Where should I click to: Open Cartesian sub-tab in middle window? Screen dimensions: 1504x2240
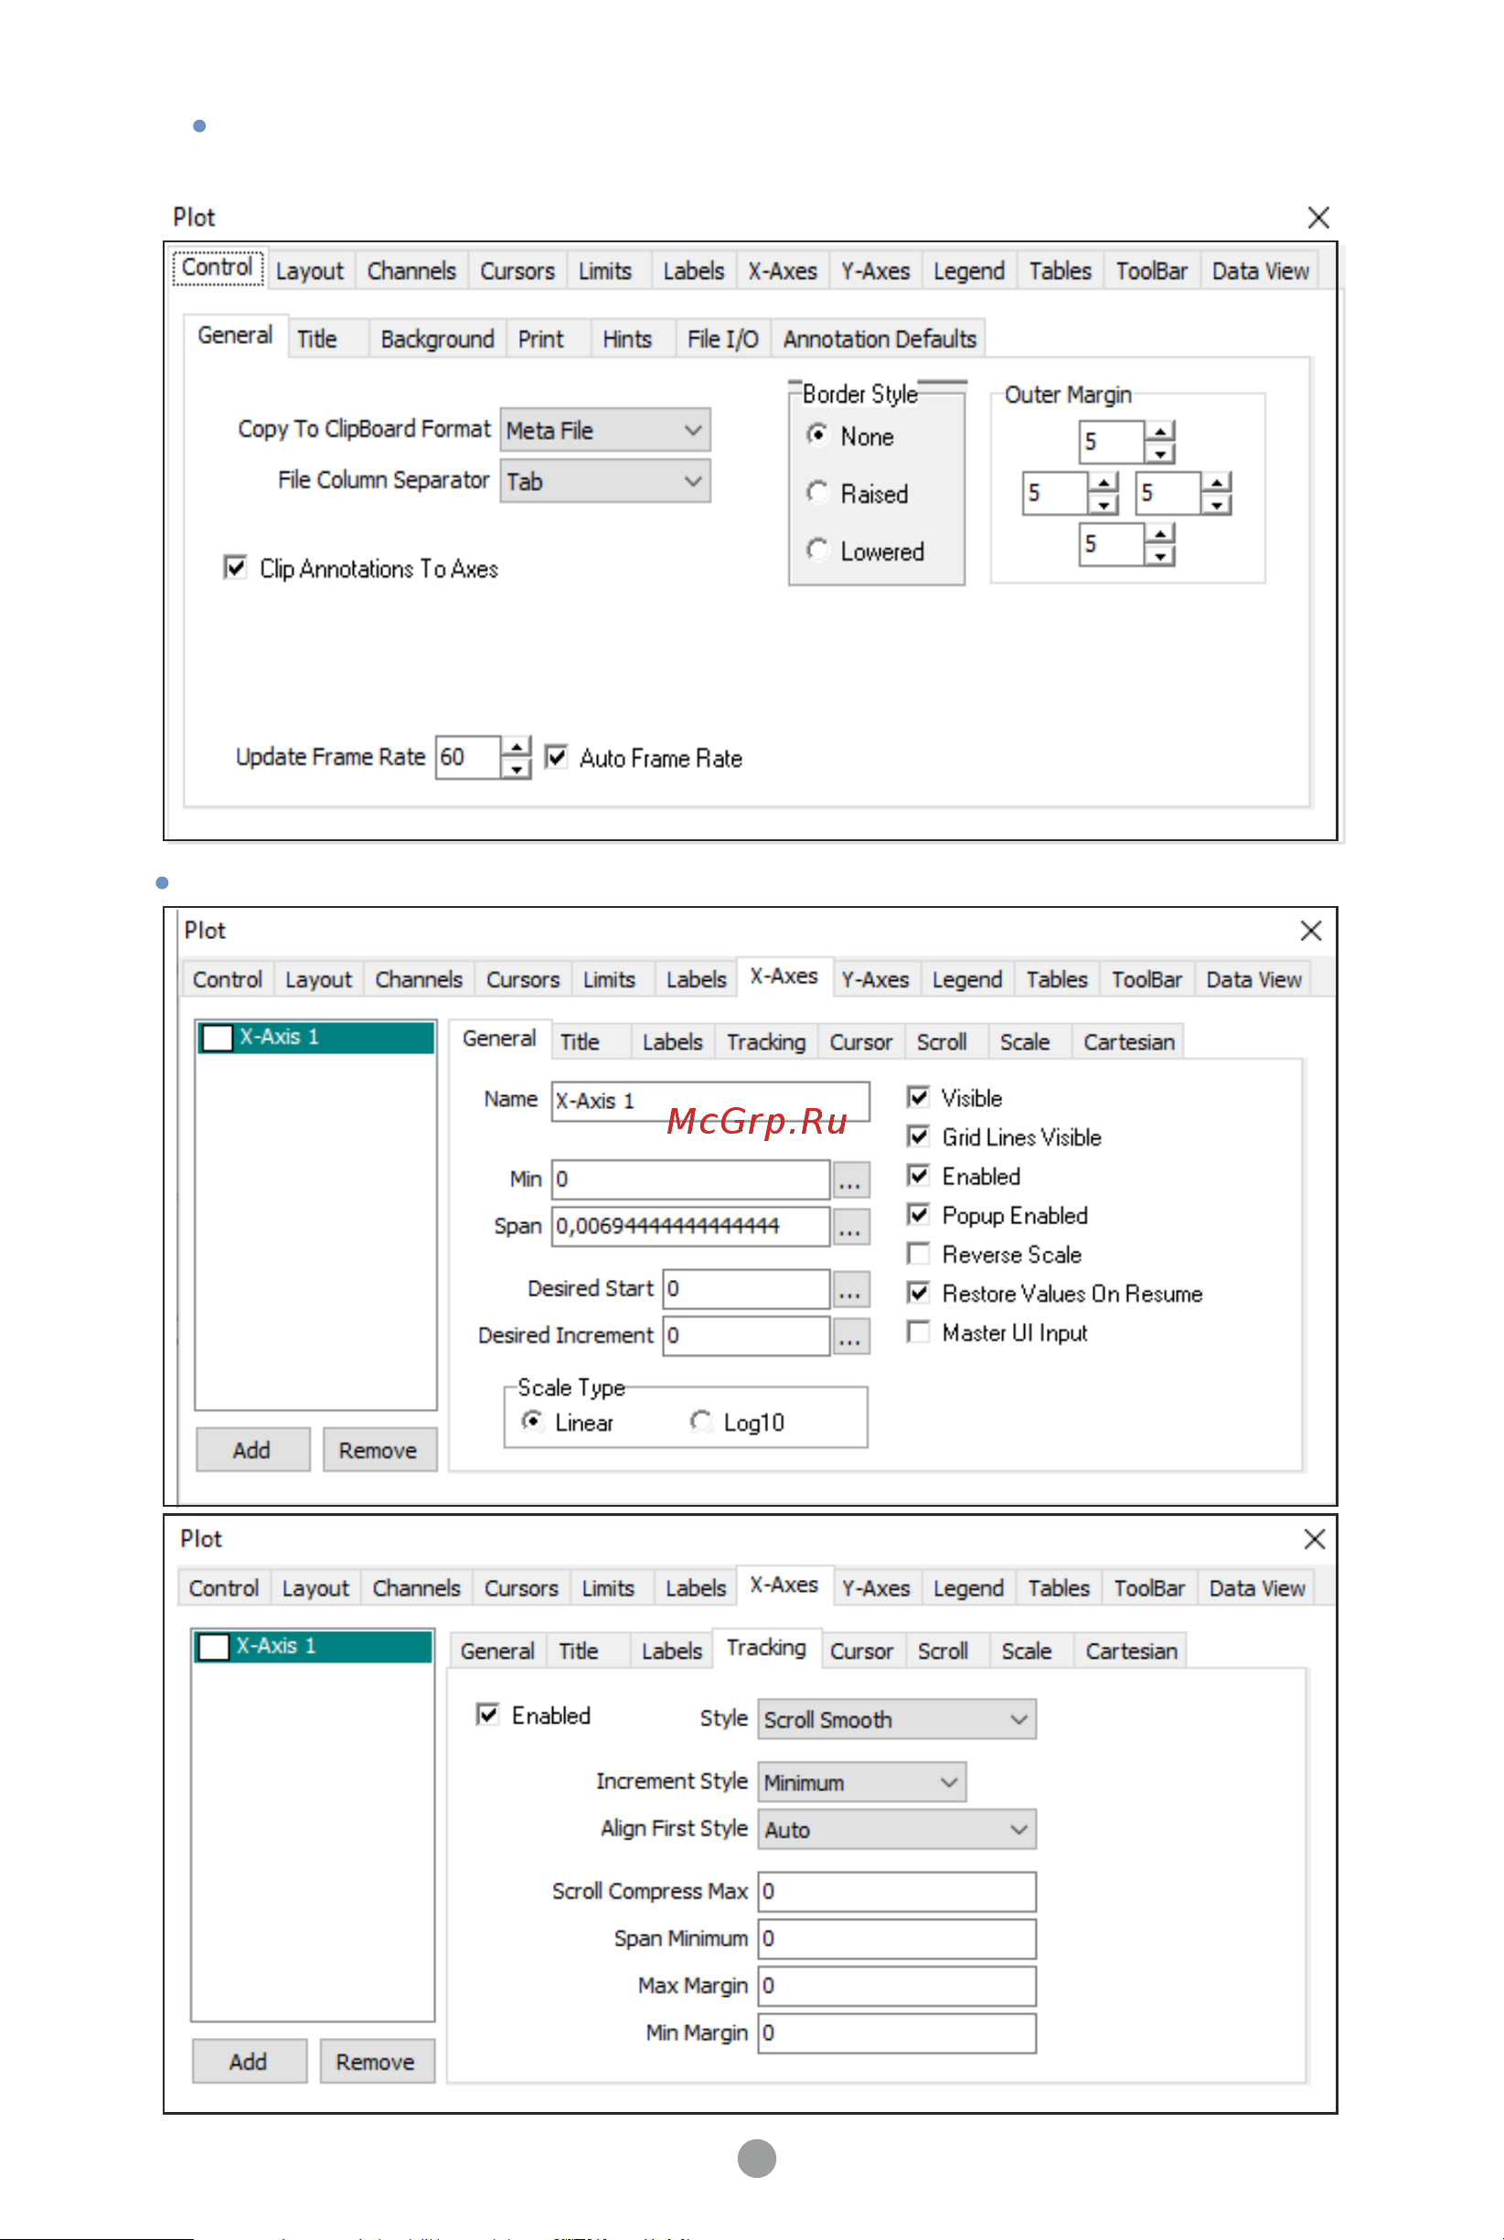pyautogui.click(x=1129, y=1042)
